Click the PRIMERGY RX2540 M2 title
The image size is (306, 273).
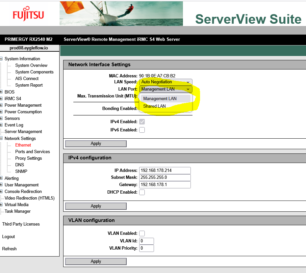(29, 39)
